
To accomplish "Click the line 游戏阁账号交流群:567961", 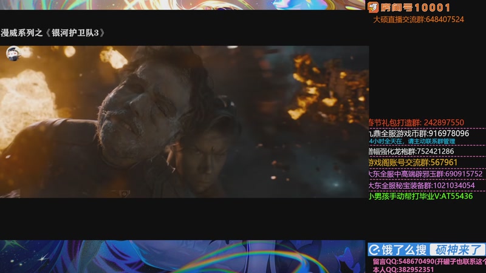I will [413, 163].
